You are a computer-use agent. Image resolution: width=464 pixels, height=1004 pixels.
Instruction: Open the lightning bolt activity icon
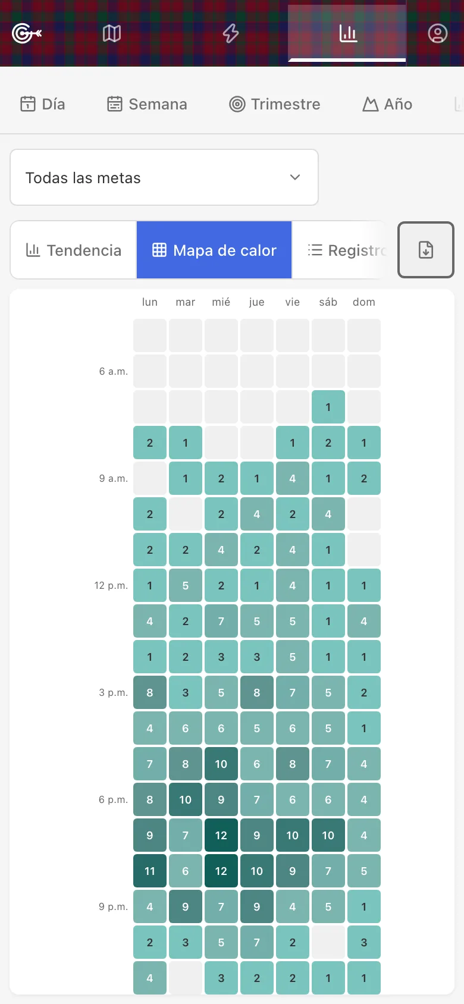point(231,33)
